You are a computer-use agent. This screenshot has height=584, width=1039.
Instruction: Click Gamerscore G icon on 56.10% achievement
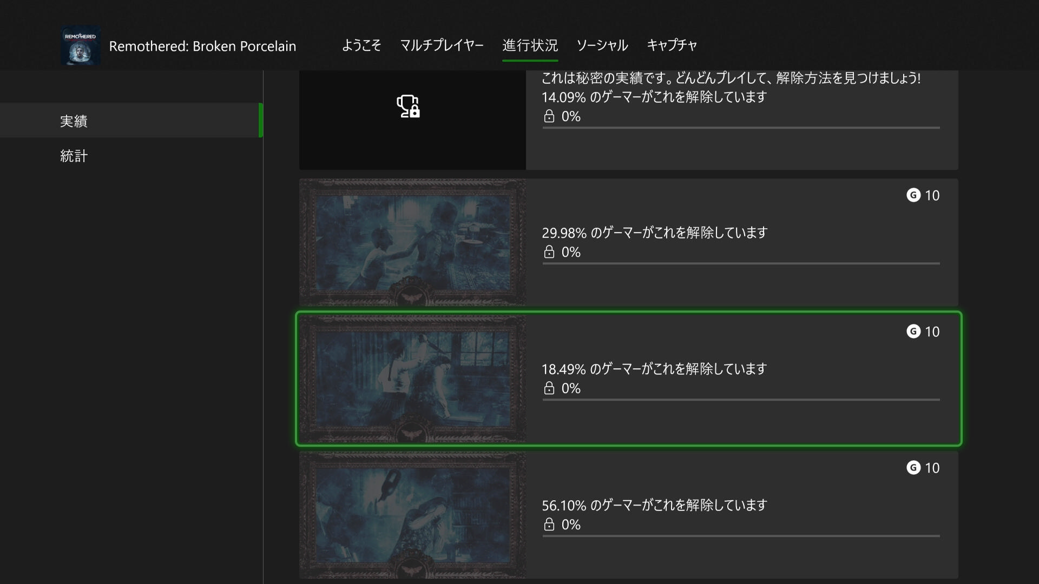(x=913, y=468)
